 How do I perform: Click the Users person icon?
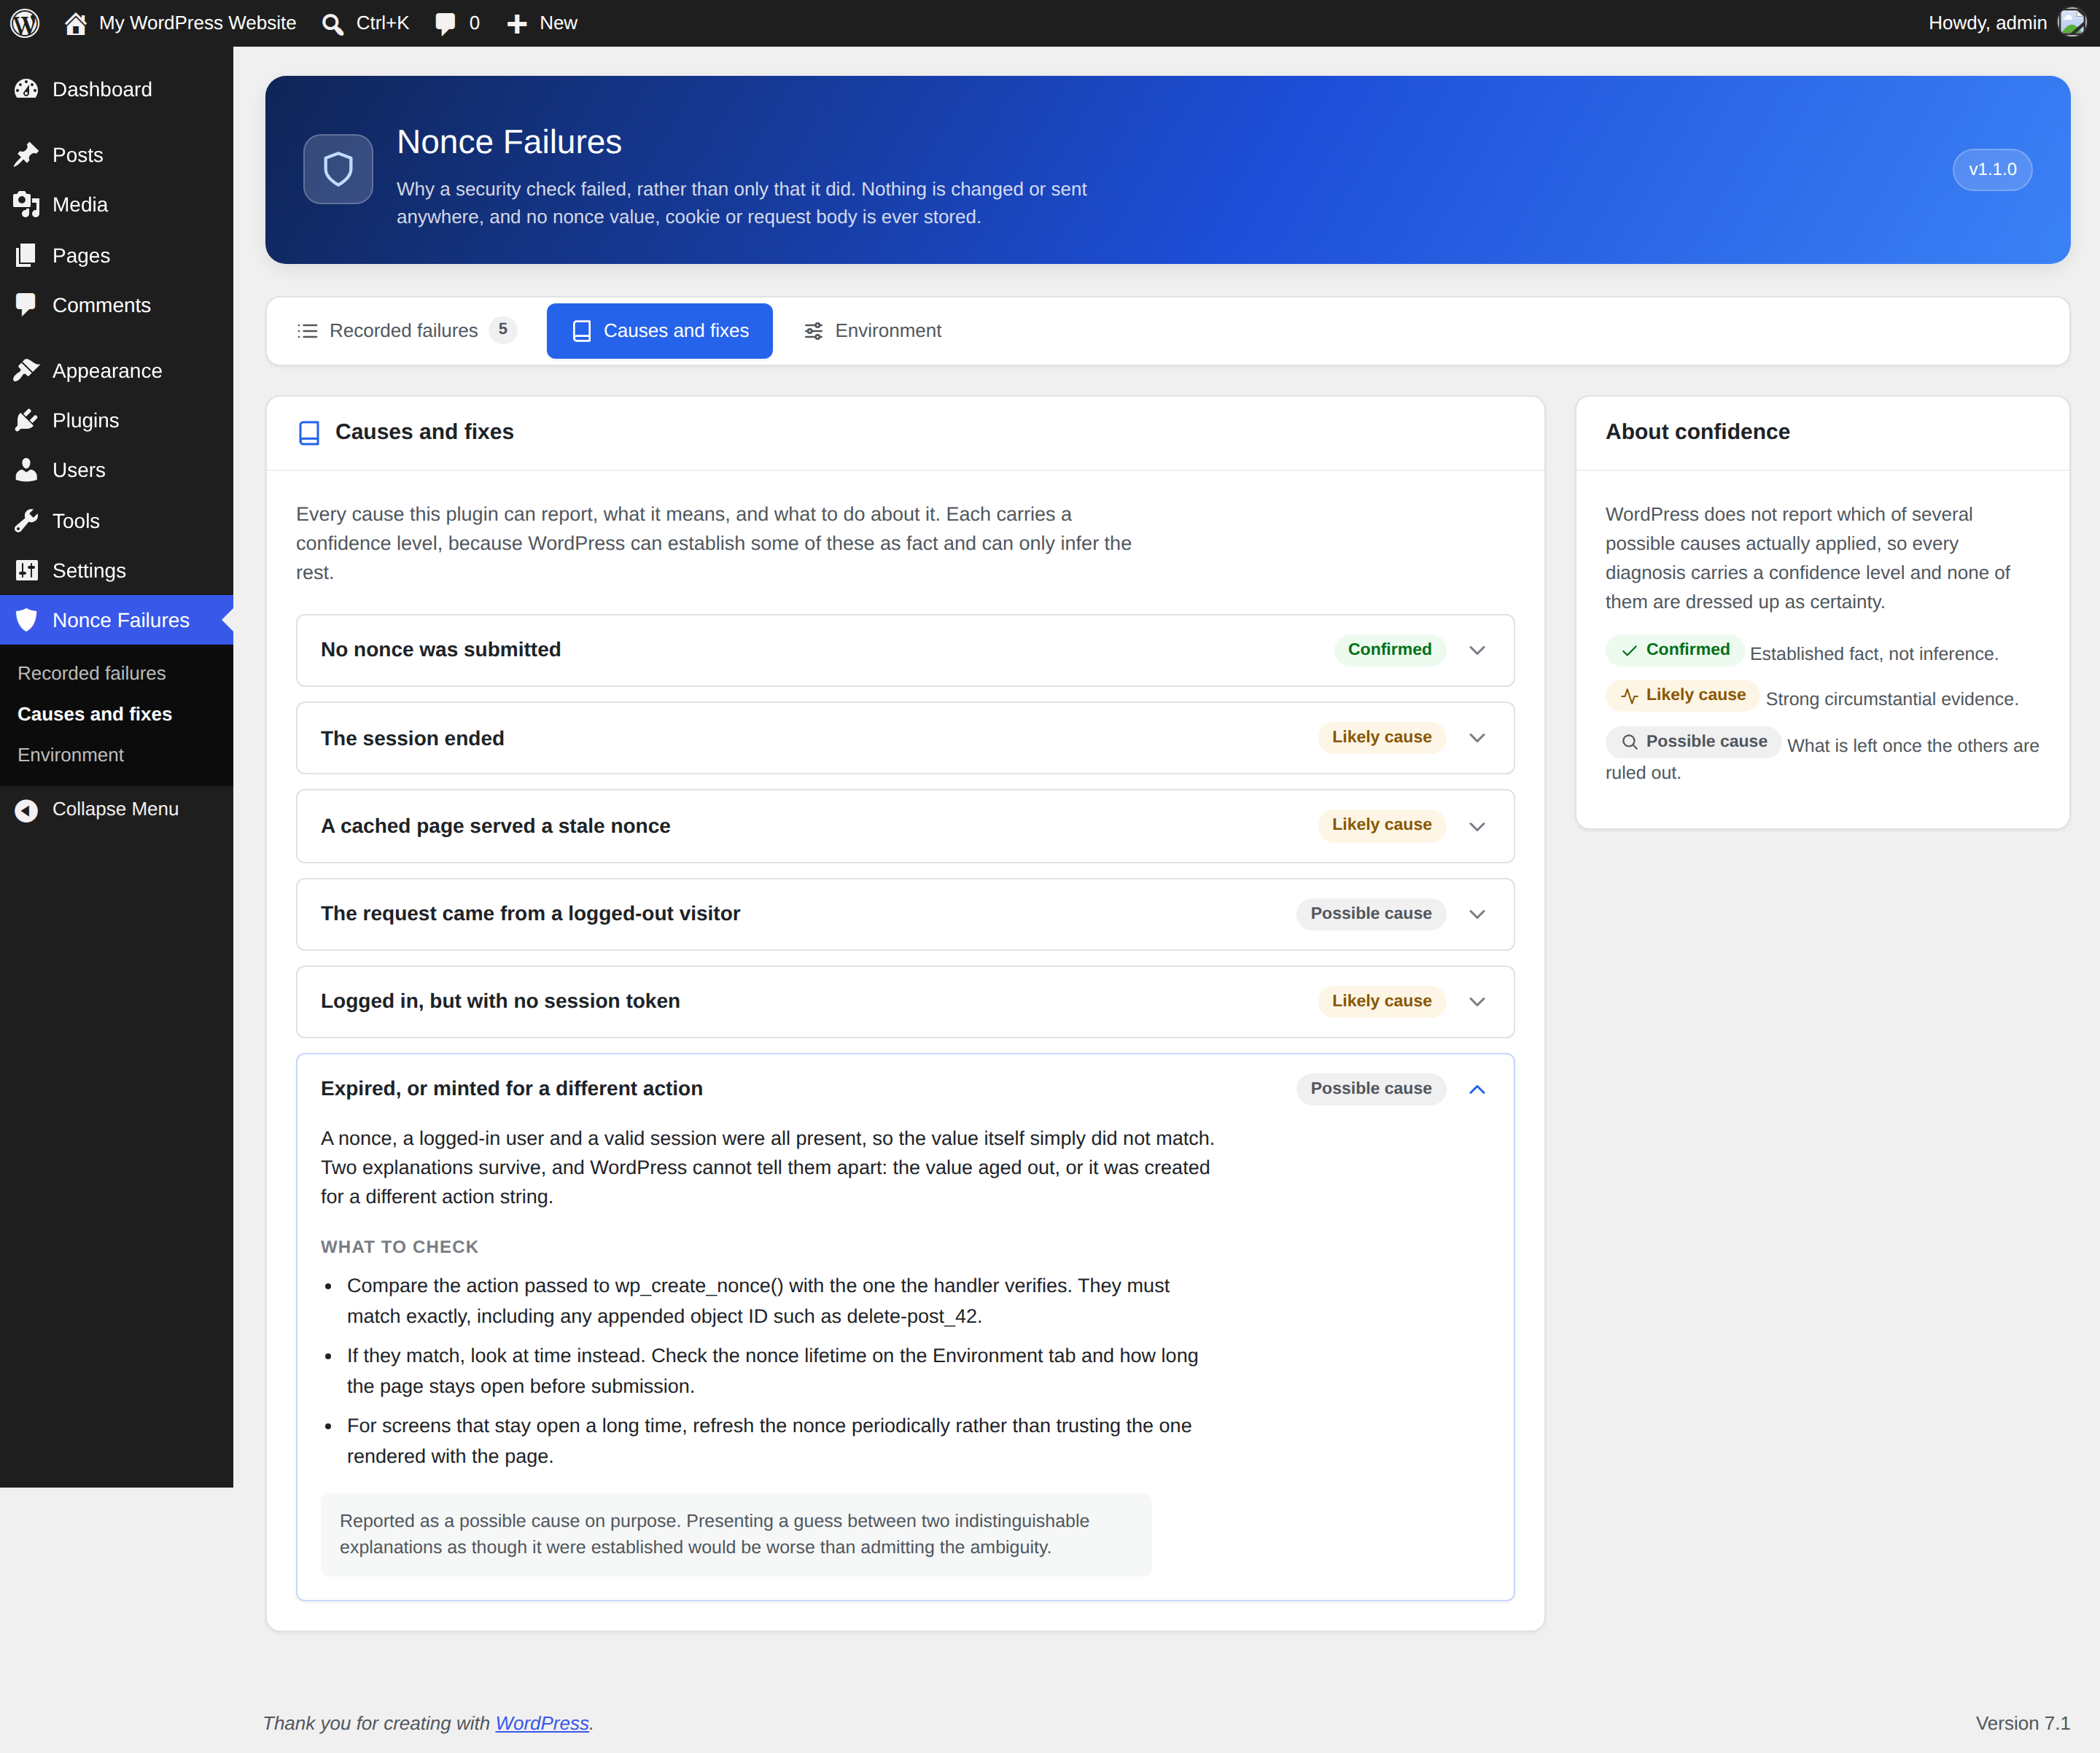coord(27,470)
